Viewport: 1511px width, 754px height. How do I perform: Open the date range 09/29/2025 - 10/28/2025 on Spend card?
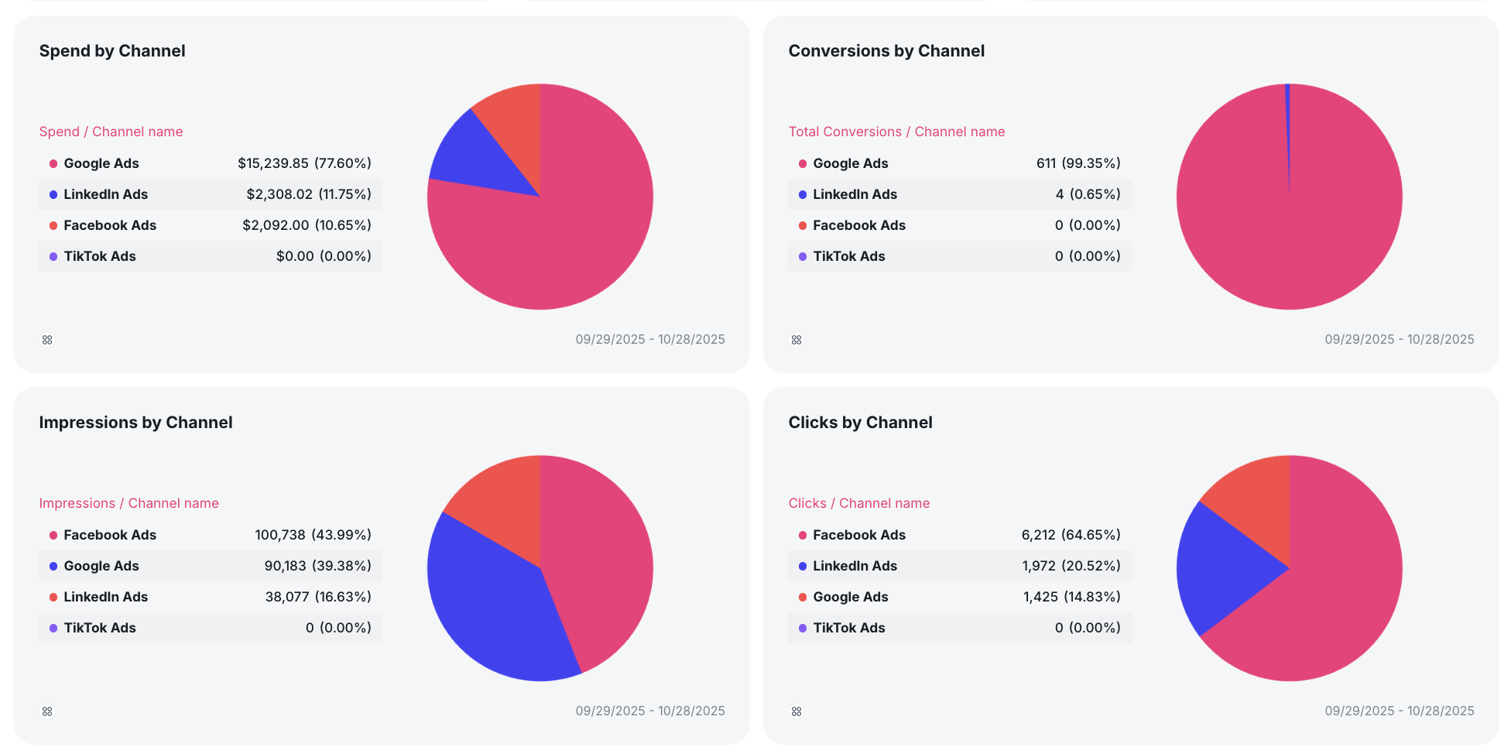pyautogui.click(x=650, y=339)
